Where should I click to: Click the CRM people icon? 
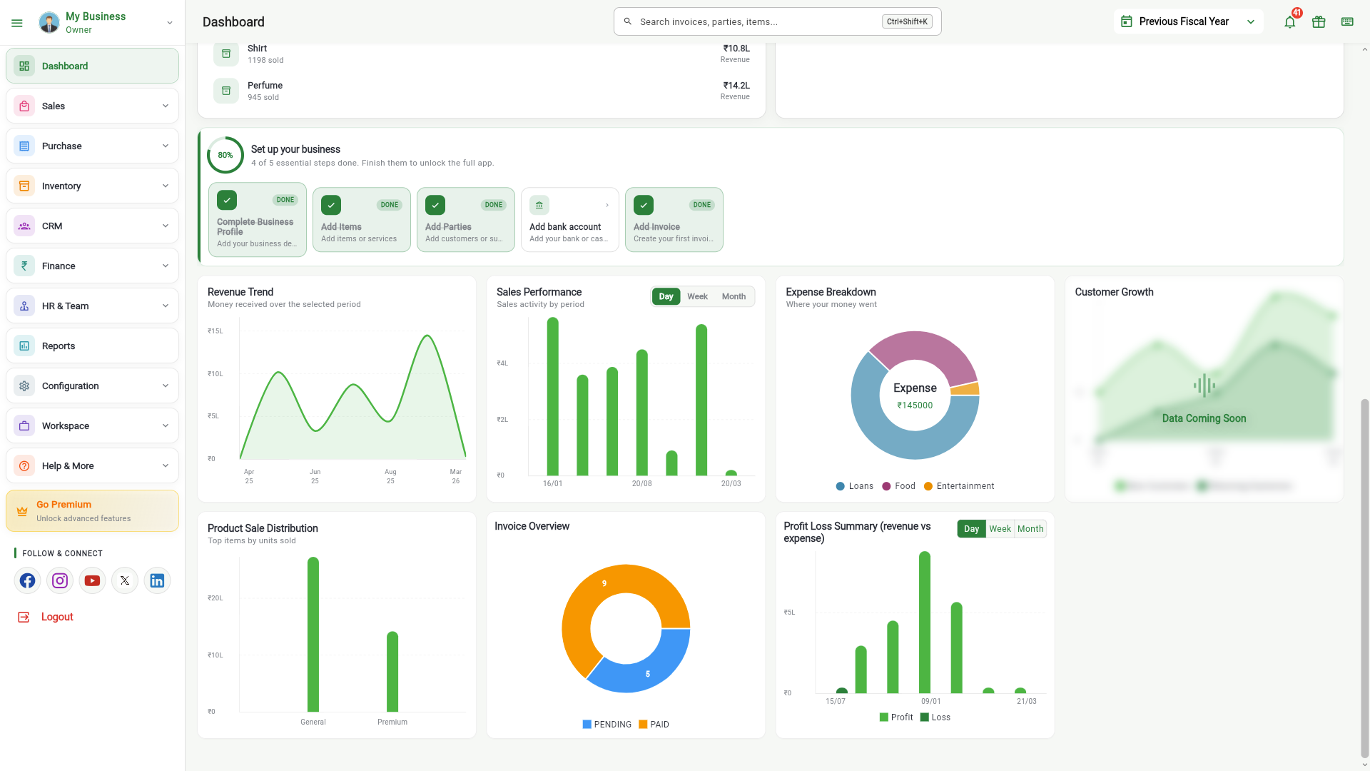pyautogui.click(x=24, y=226)
